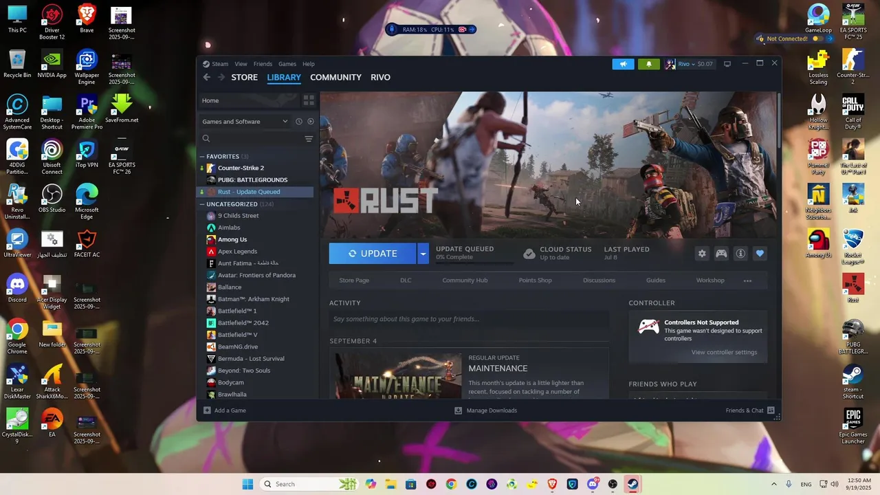Open Steam announcements megaphone icon
This screenshot has width=880, height=495.
(x=623, y=64)
